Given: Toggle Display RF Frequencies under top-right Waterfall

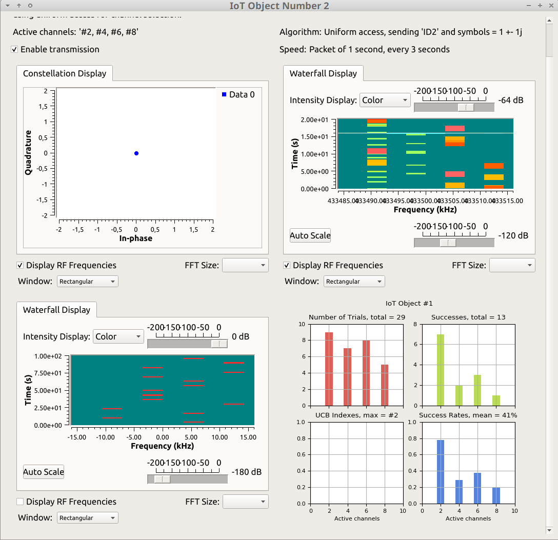Looking at the screenshot, I should 287,265.
